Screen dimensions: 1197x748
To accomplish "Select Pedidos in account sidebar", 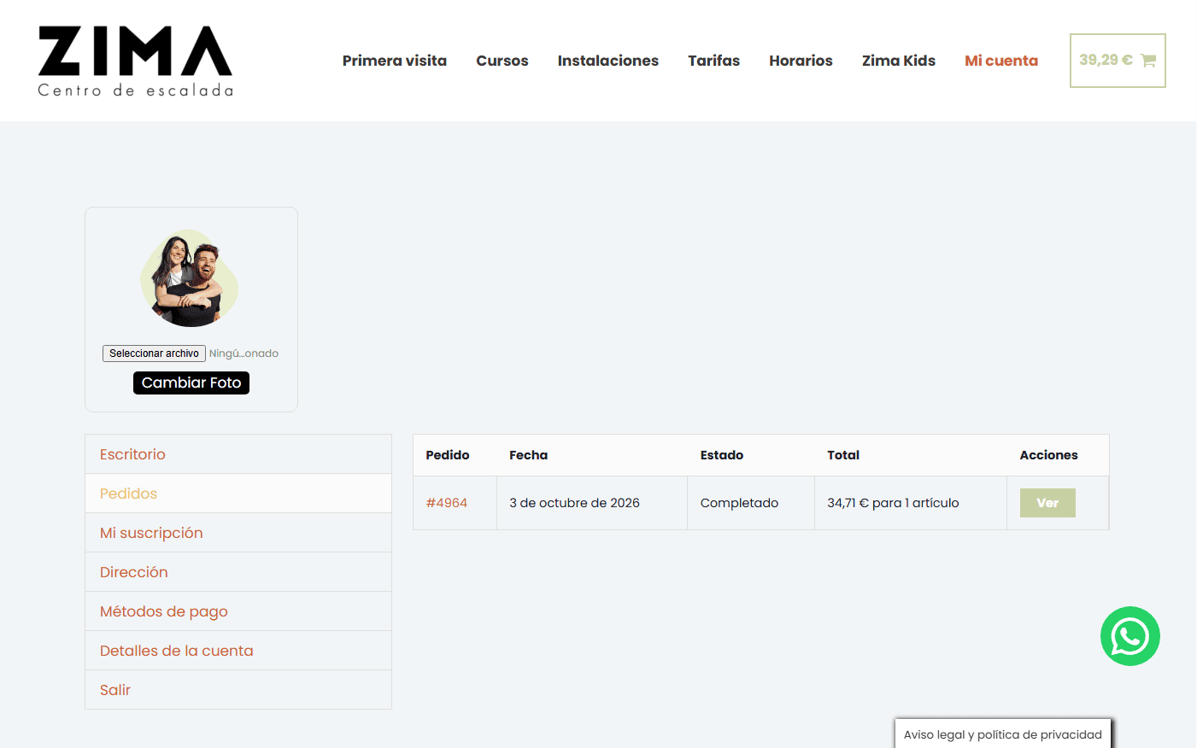I will [x=238, y=494].
